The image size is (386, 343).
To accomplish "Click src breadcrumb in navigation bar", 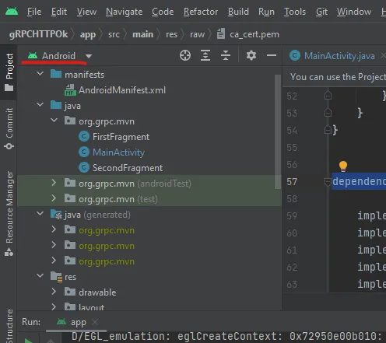I will [x=114, y=34].
